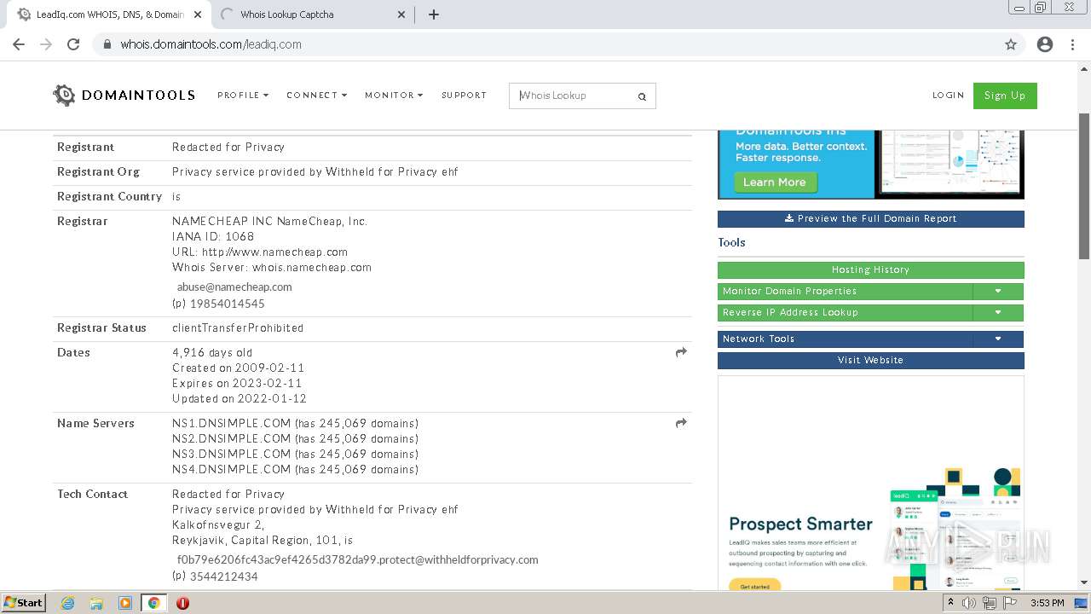Image resolution: width=1091 pixels, height=614 pixels.
Task: Click Reverse IP Address Lookup button
Action: (x=845, y=312)
